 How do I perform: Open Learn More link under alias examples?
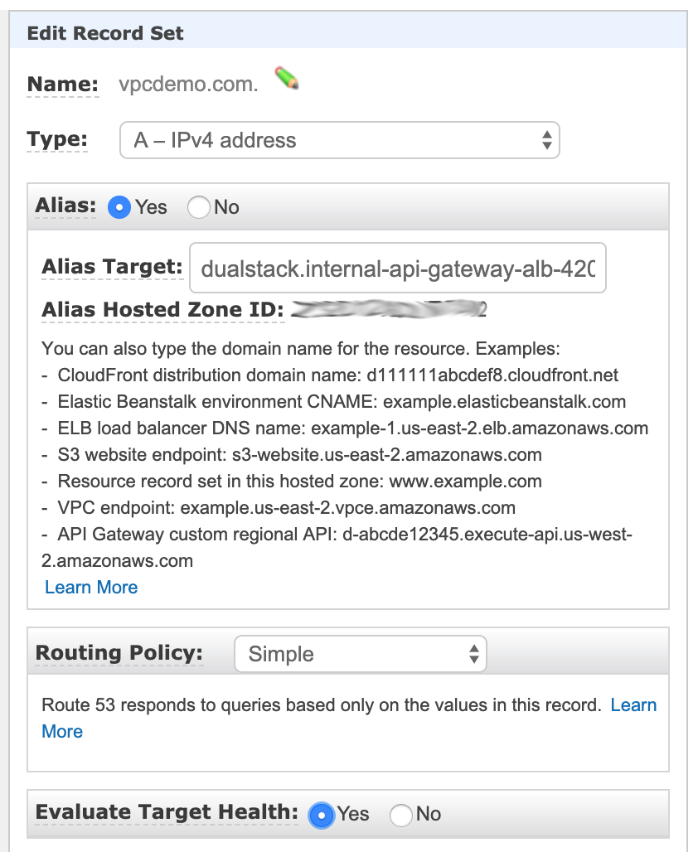[x=91, y=588]
